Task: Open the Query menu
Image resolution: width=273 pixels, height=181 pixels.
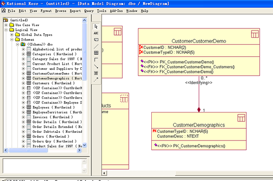Action: tap(89, 11)
